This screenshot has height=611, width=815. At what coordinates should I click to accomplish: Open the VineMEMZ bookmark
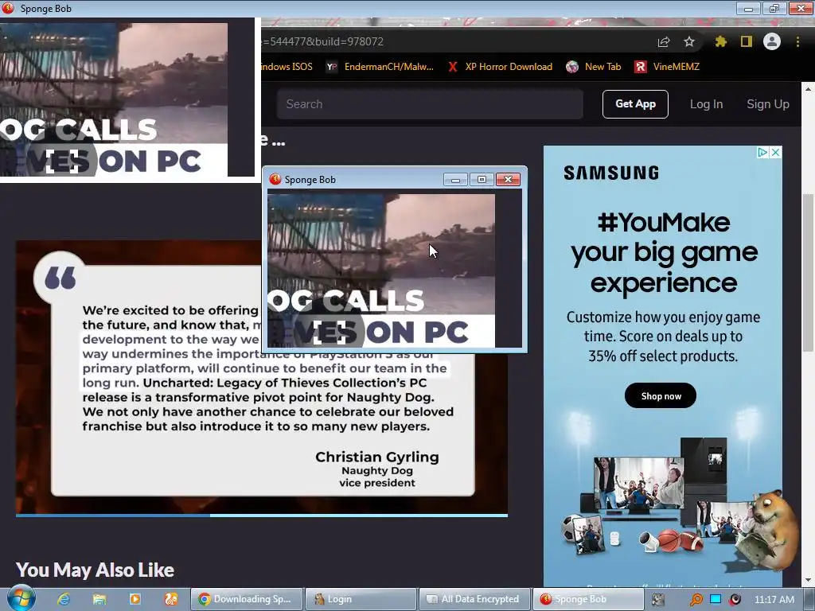pyautogui.click(x=668, y=67)
